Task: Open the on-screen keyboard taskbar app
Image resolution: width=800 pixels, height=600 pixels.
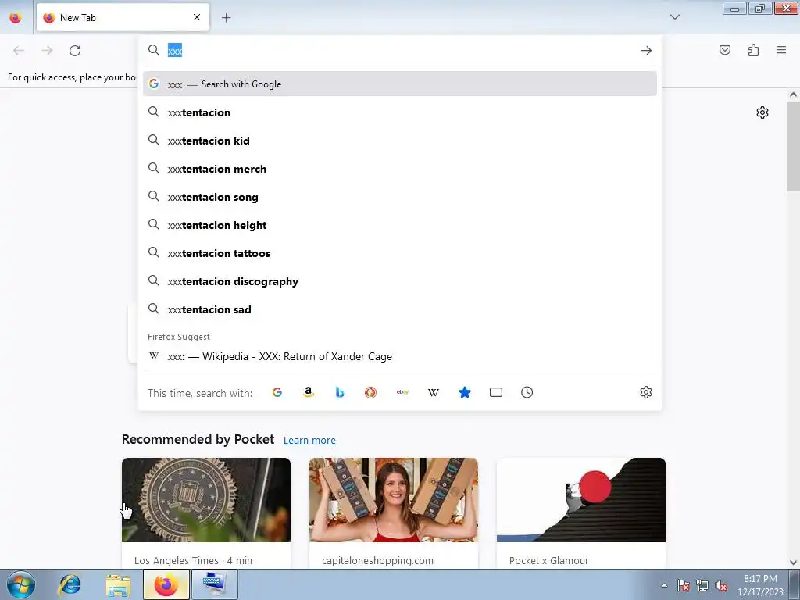Action: coord(215,584)
